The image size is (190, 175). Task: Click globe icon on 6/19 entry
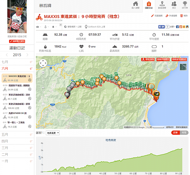[x=30, y=108]
